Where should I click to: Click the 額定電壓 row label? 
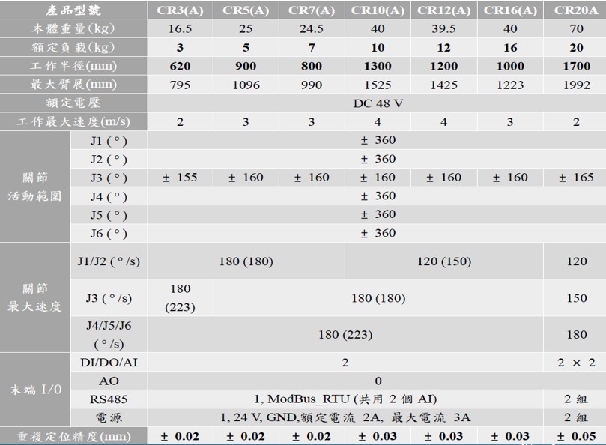click(x=73, y=103)
